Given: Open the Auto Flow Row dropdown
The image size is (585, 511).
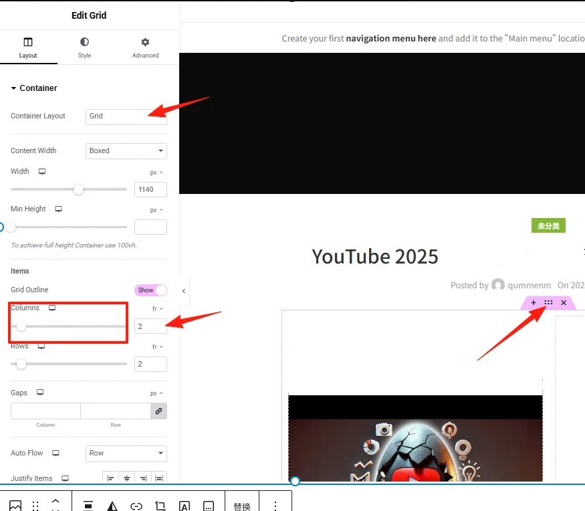Looking at the screenshot, I should [126, 453].
